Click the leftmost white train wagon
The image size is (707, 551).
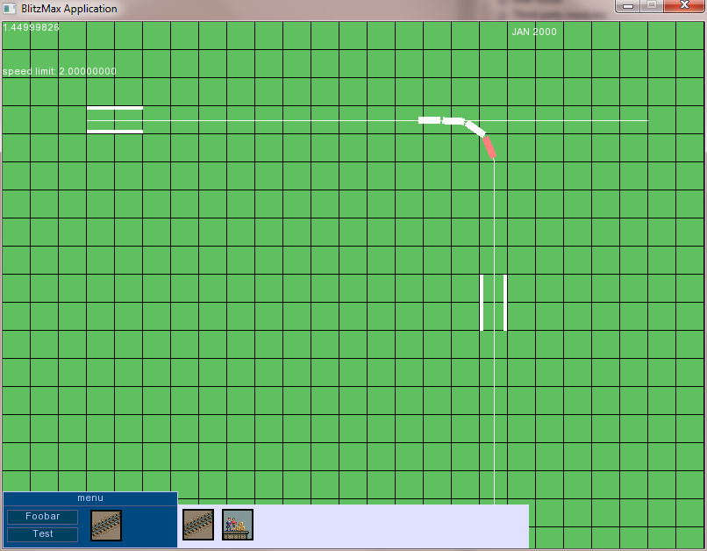pyautogui.click(x=429, y=120)
